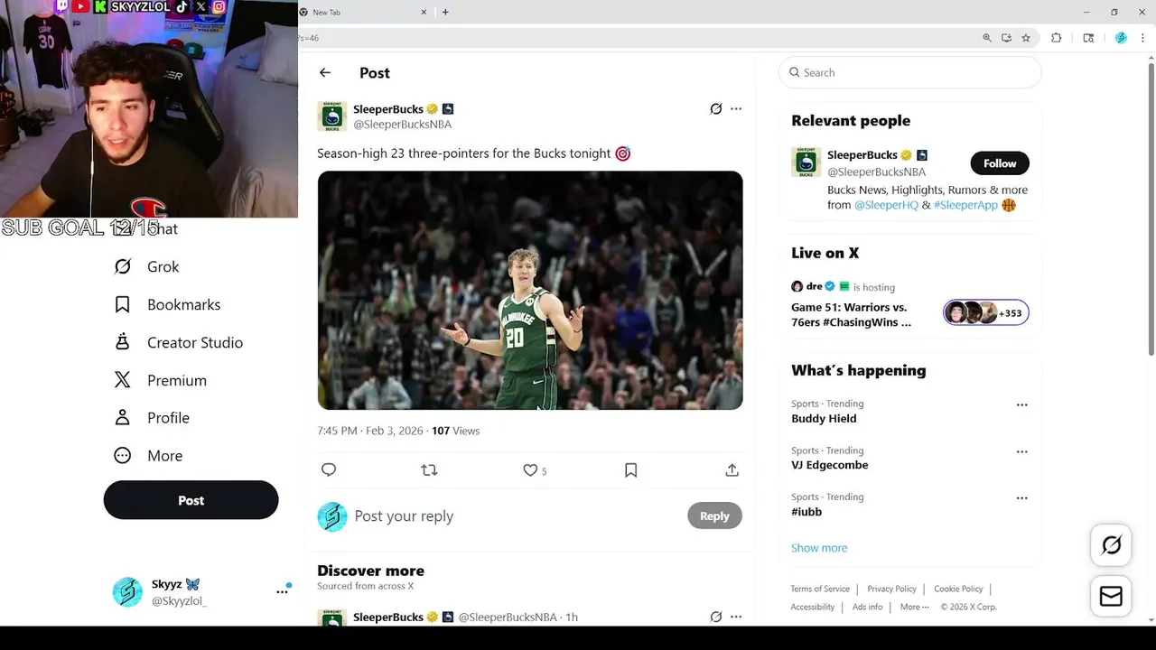
Task: Open options for Buddy Hield trend
Action: pyautogui.click(x=1021, y=405)
